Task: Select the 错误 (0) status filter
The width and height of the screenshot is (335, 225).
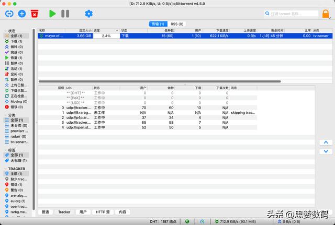Action: point(16,107)
